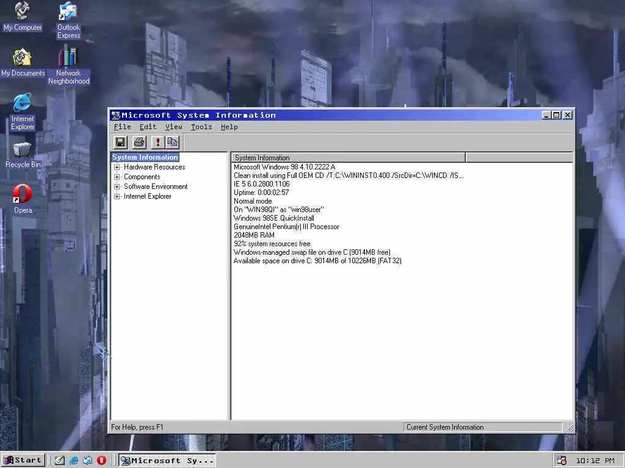Image resolution: width=625 pixels, height=468 pixels.
Task: Click the System Information column header
Action: [348, 158]
